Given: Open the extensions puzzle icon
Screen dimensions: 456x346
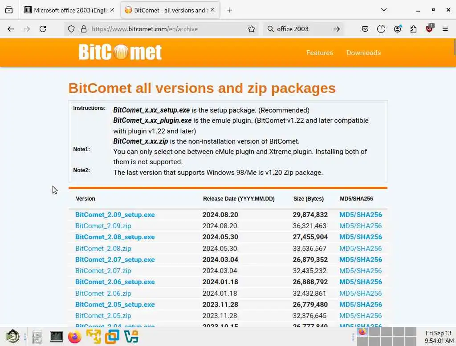Looking at the screenshot, I should pos(413,29).
